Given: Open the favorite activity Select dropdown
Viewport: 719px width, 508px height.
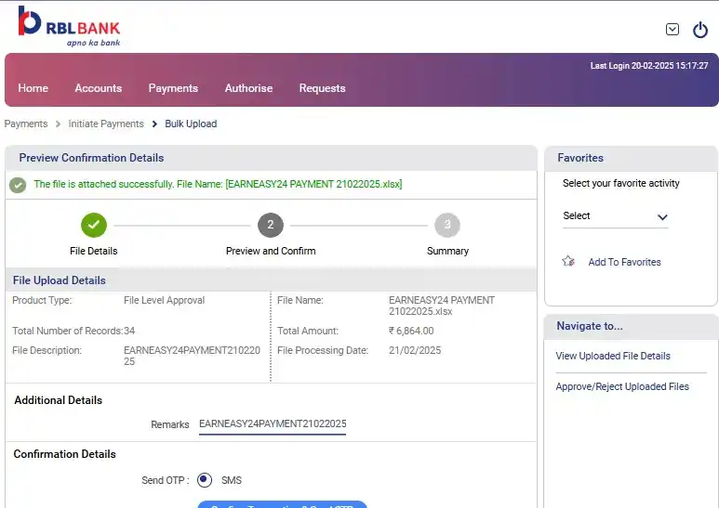Looking at the screenshot, I should coord(615,216).
